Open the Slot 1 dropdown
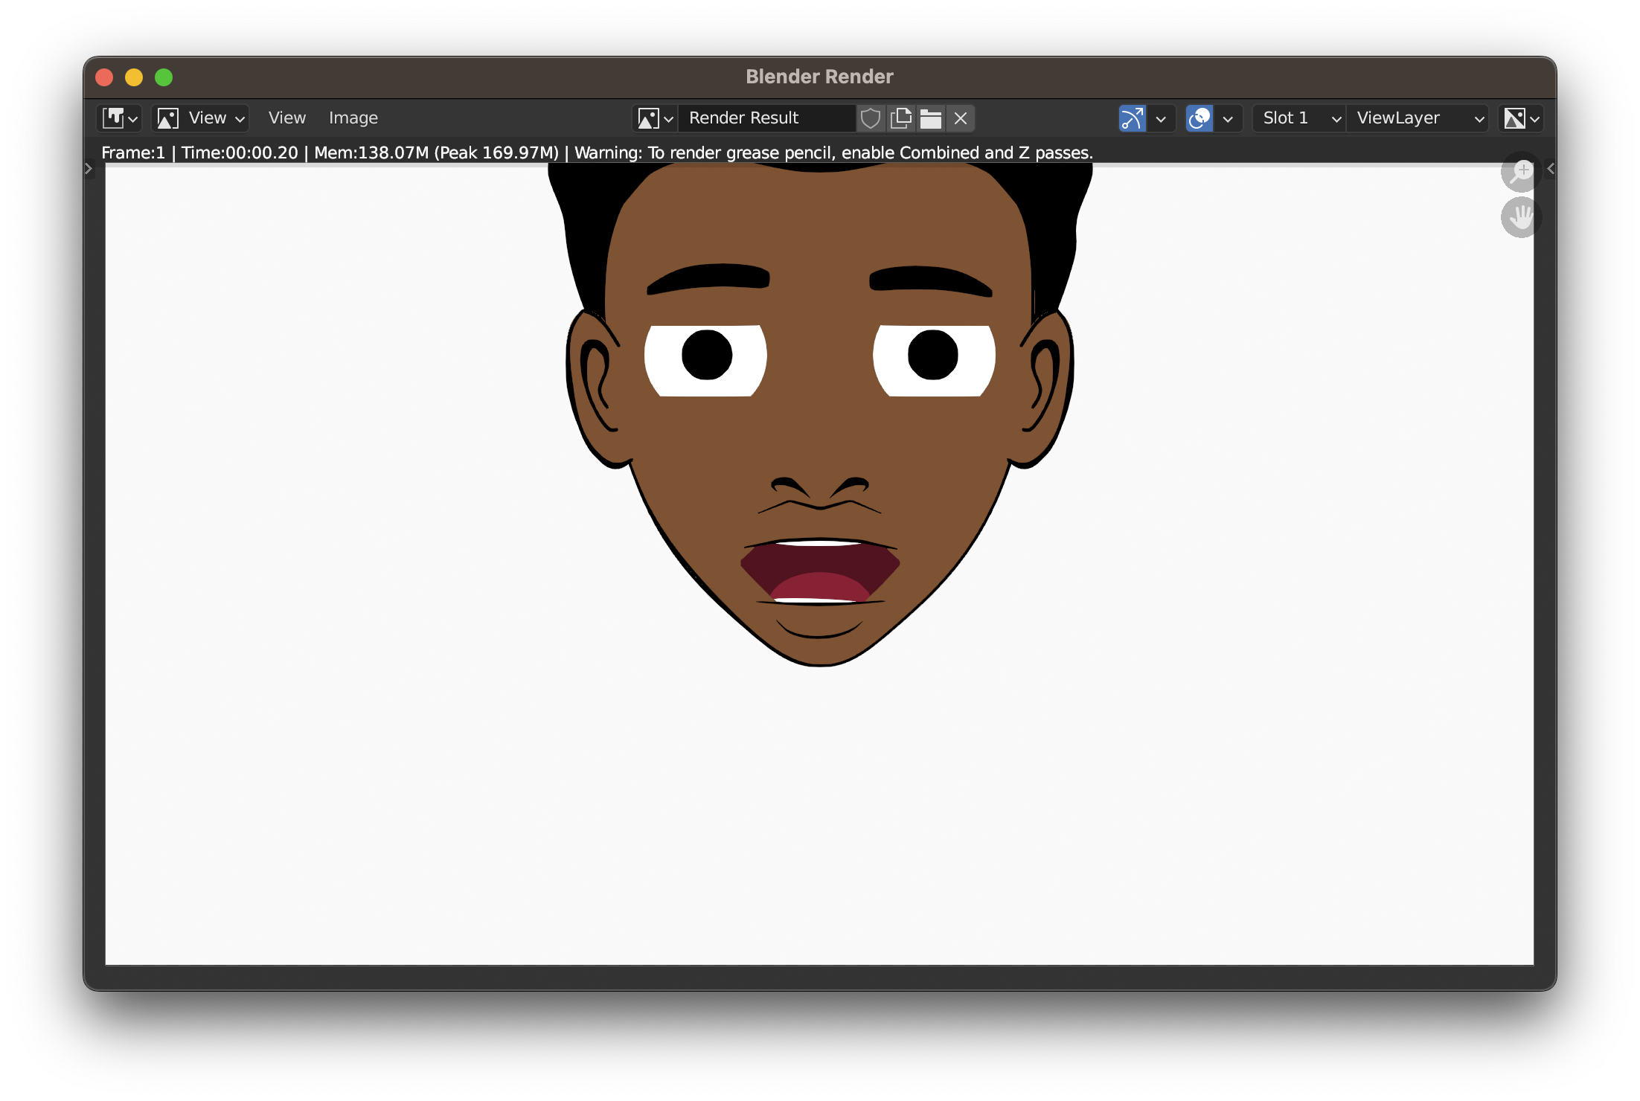The height and width of the screenshot is (1101, 1640). click(x=1299, y=118)
